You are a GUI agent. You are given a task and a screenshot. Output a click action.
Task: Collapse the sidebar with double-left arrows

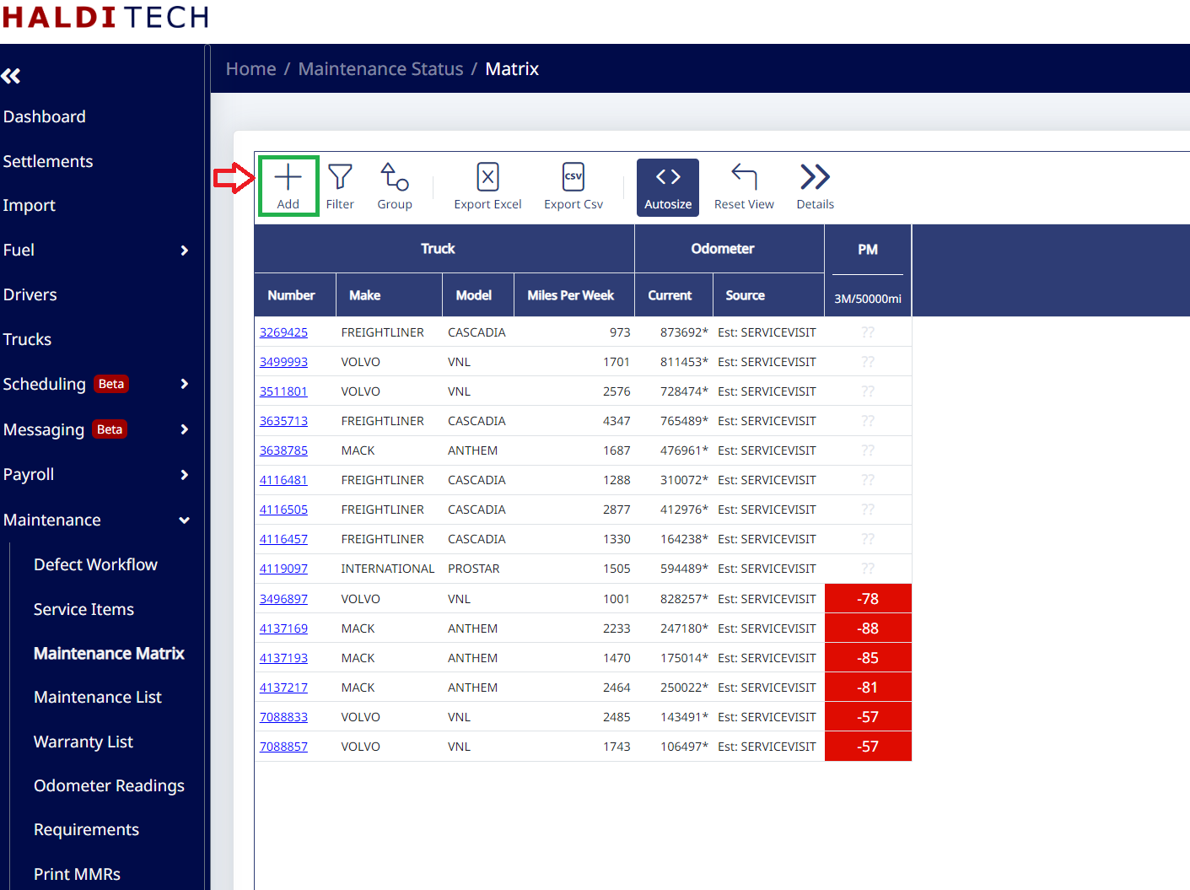click(x=11, y=76)
